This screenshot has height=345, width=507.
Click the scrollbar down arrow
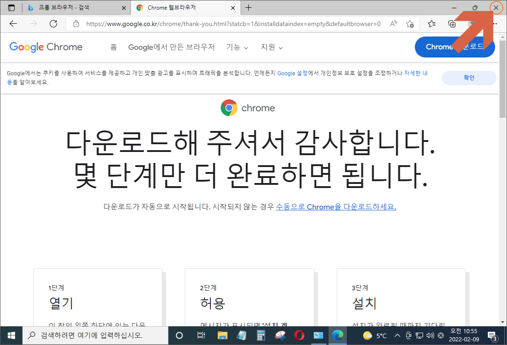point(502,322)
